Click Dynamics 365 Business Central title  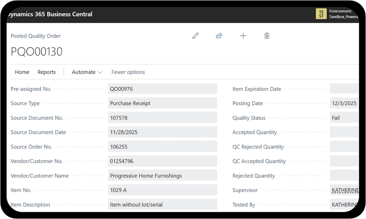(50, 14)
